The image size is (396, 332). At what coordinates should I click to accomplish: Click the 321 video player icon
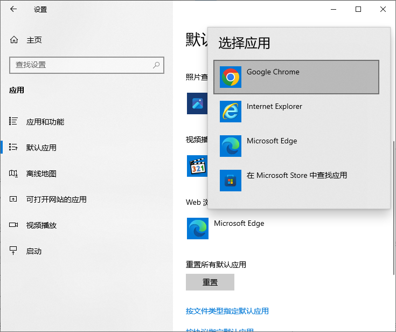coord(197,166)
